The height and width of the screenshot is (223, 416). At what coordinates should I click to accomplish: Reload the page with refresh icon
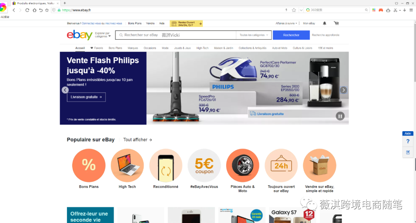tap(27, 10)
